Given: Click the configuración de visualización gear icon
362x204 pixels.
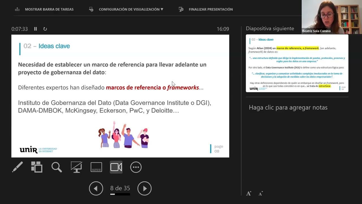Looking at the screenshot, I should point(91,9).
